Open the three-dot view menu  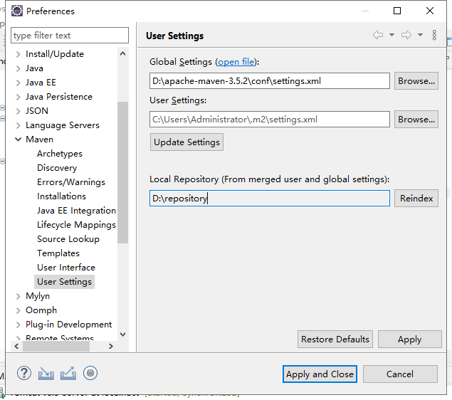(x=434, y=35)
